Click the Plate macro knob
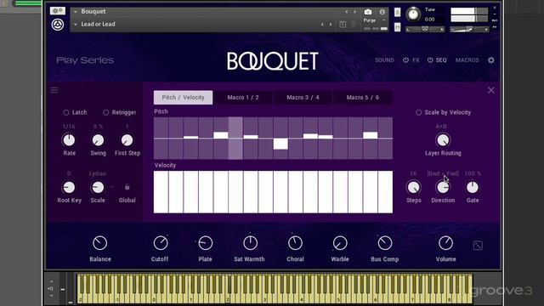 pos(205,243)
